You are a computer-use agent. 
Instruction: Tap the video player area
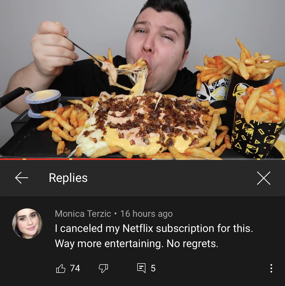[x=142, y=79]
